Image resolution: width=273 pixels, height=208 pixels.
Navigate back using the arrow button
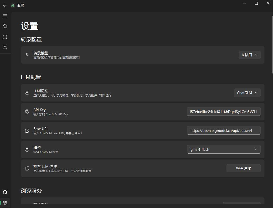4,5
